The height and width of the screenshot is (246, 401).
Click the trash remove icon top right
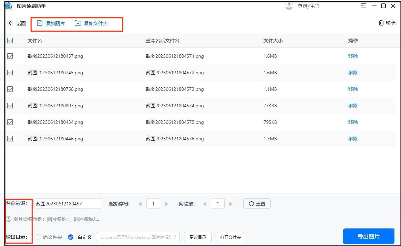point(382,23)
